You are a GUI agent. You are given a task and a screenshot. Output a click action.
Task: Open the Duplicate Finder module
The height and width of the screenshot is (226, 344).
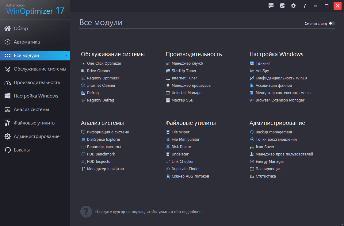(183, 169)
